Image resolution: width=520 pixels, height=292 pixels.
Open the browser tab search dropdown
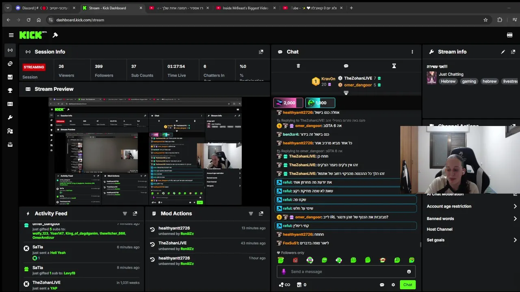pos(7,8)
